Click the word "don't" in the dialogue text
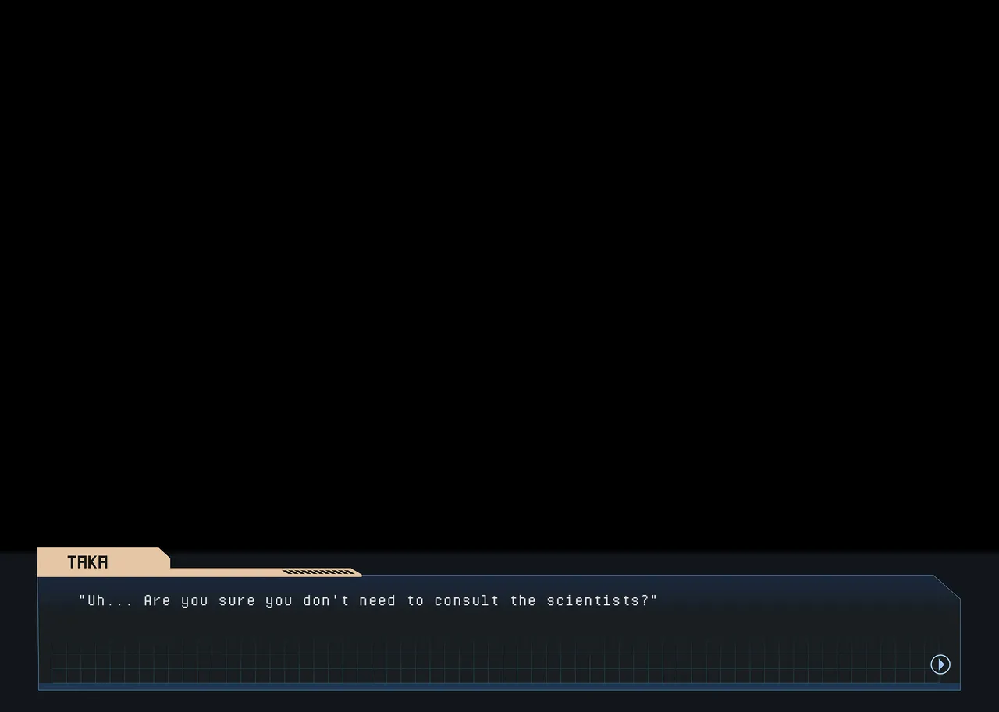This screenshot has height=712, width=999. pyautogui.click(x=325, y=600)
